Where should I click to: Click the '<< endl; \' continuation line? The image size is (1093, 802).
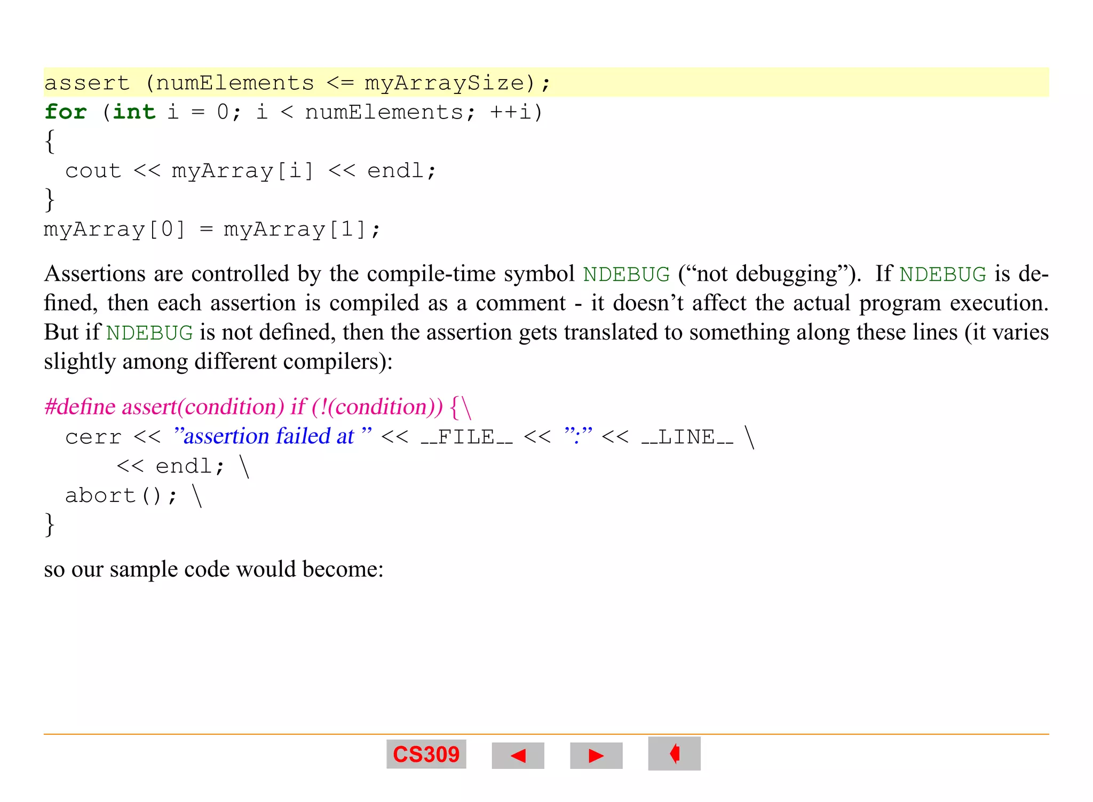pyautogui.click(x=183, y=466)
